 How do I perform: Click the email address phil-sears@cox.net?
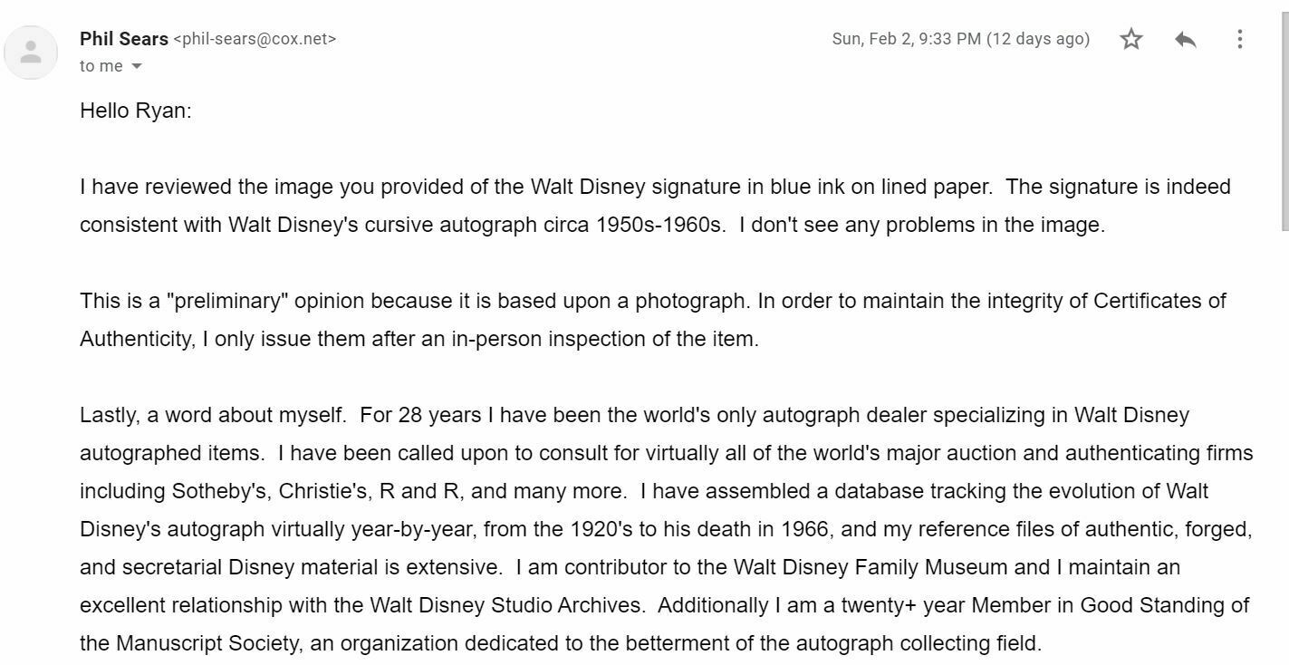coord(255,39)
